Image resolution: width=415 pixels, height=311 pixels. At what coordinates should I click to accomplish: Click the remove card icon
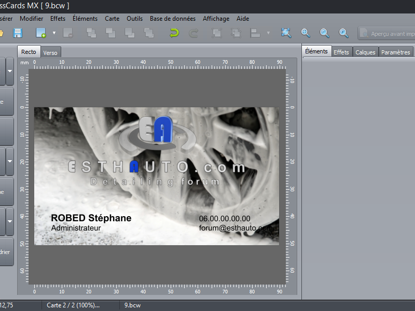(x=68, y=33)
